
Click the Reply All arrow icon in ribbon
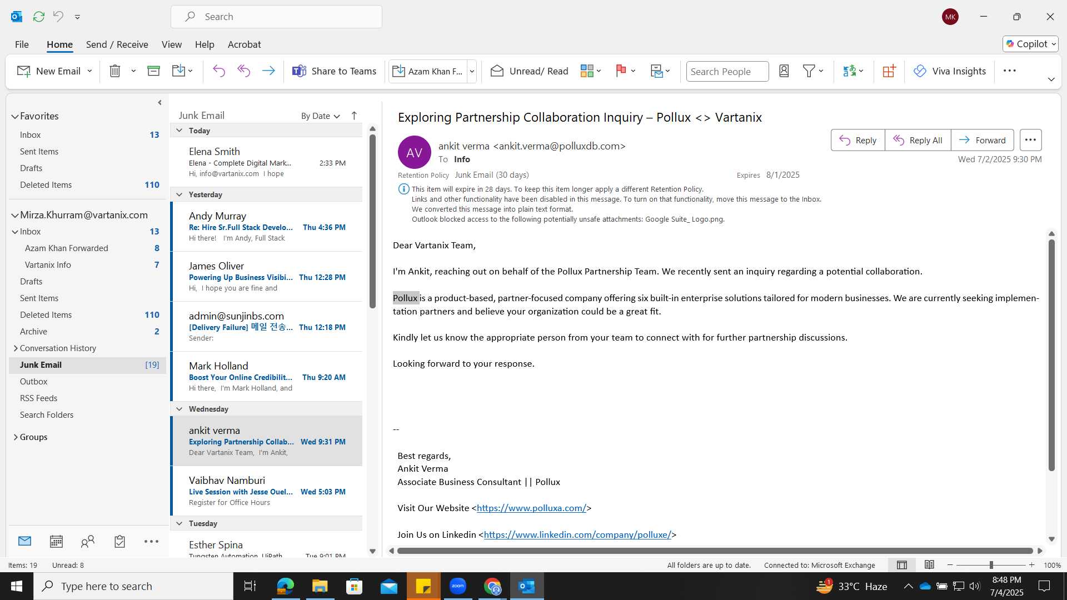tap(243, 71)
